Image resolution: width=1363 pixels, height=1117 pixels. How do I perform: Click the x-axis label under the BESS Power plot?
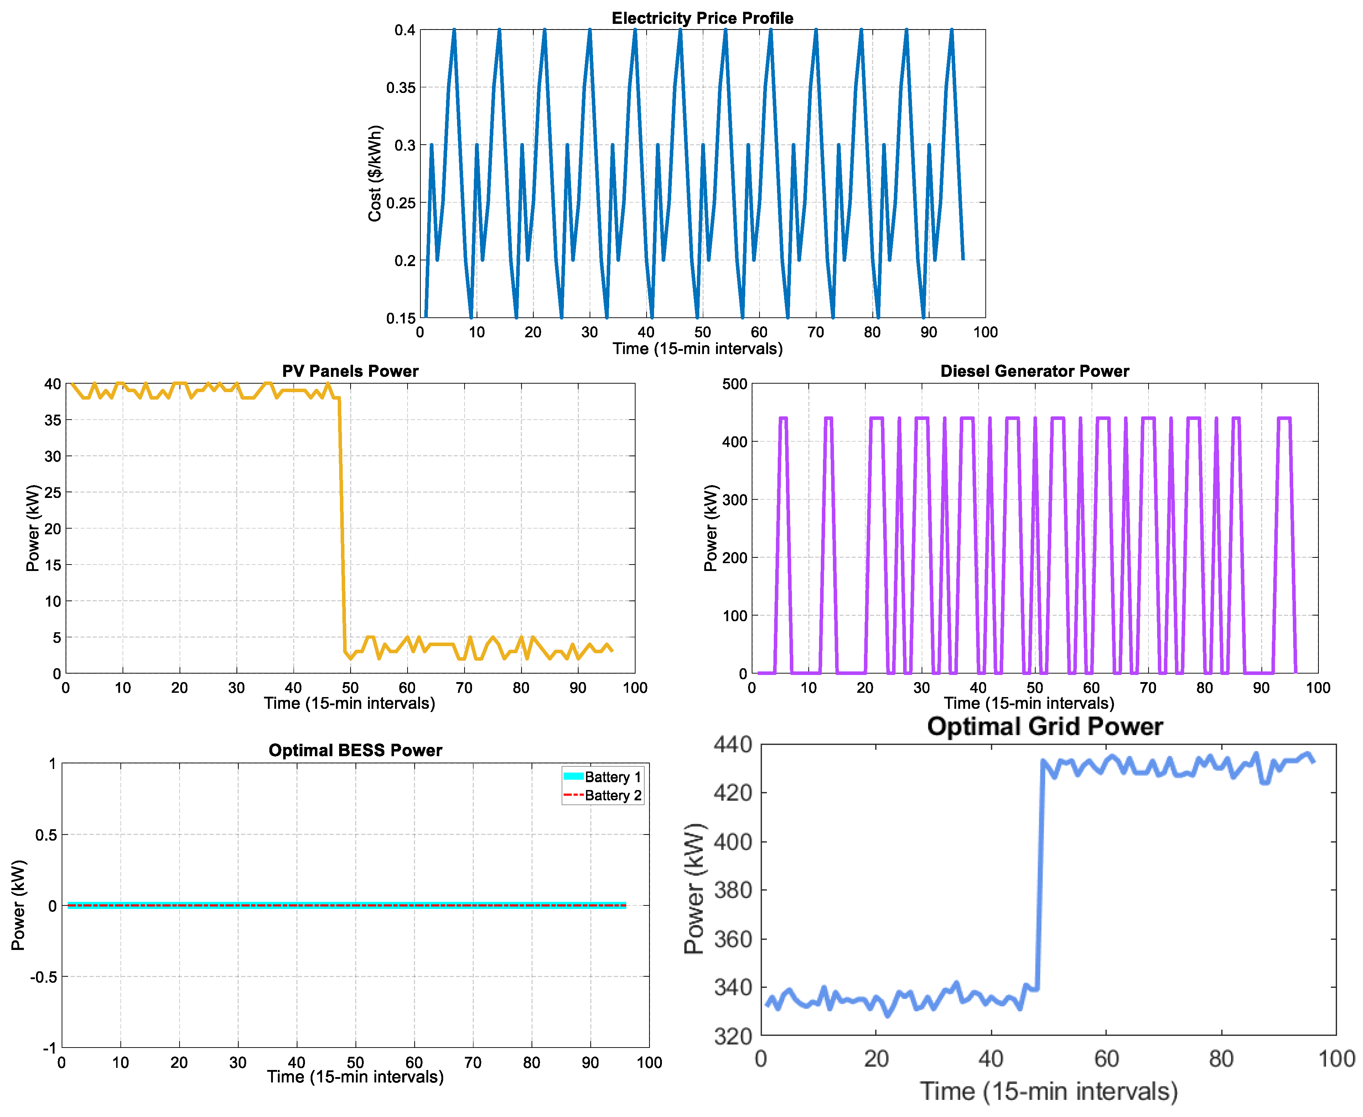[x=355, y=1077]
